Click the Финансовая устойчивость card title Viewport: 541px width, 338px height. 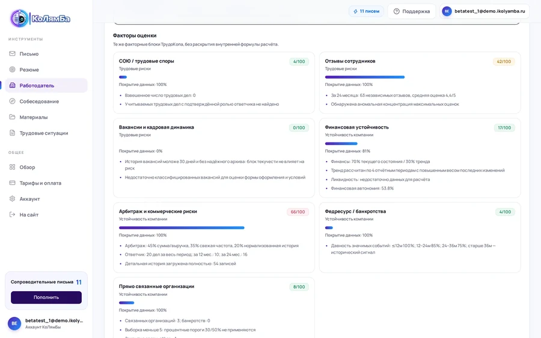click(356, 128)
